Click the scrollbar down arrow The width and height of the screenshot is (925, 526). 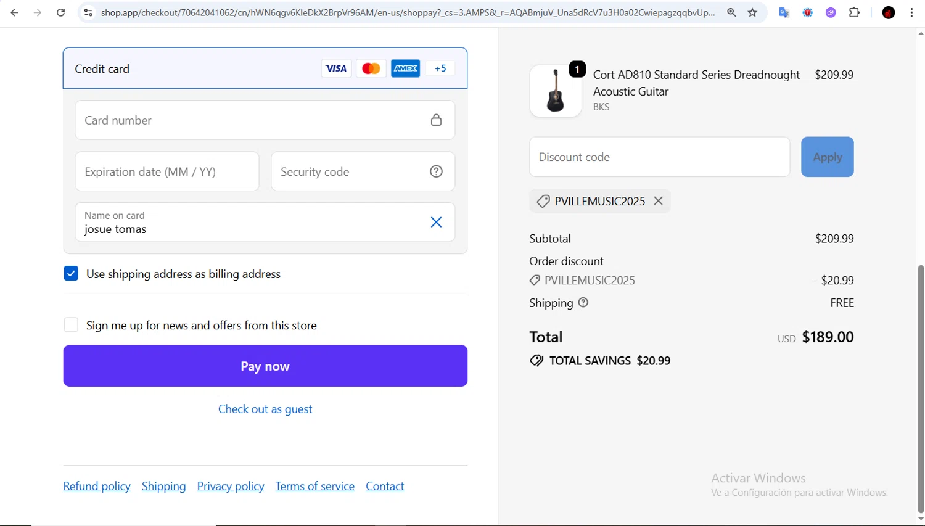tap(921, 519)
